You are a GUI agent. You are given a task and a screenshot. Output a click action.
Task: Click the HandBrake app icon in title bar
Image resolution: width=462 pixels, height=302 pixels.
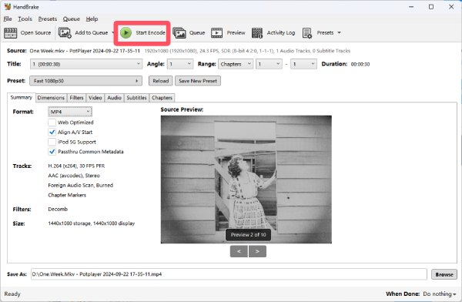[x=8, y=6]
